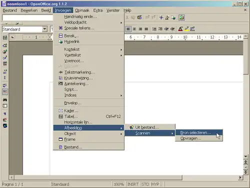Open the Opmaak menu
The width and height of the screenshot is (250, 188).
coord(82,10)
